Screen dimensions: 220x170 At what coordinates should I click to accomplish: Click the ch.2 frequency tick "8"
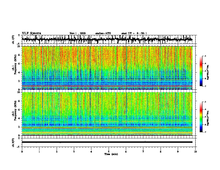(19, 101)
